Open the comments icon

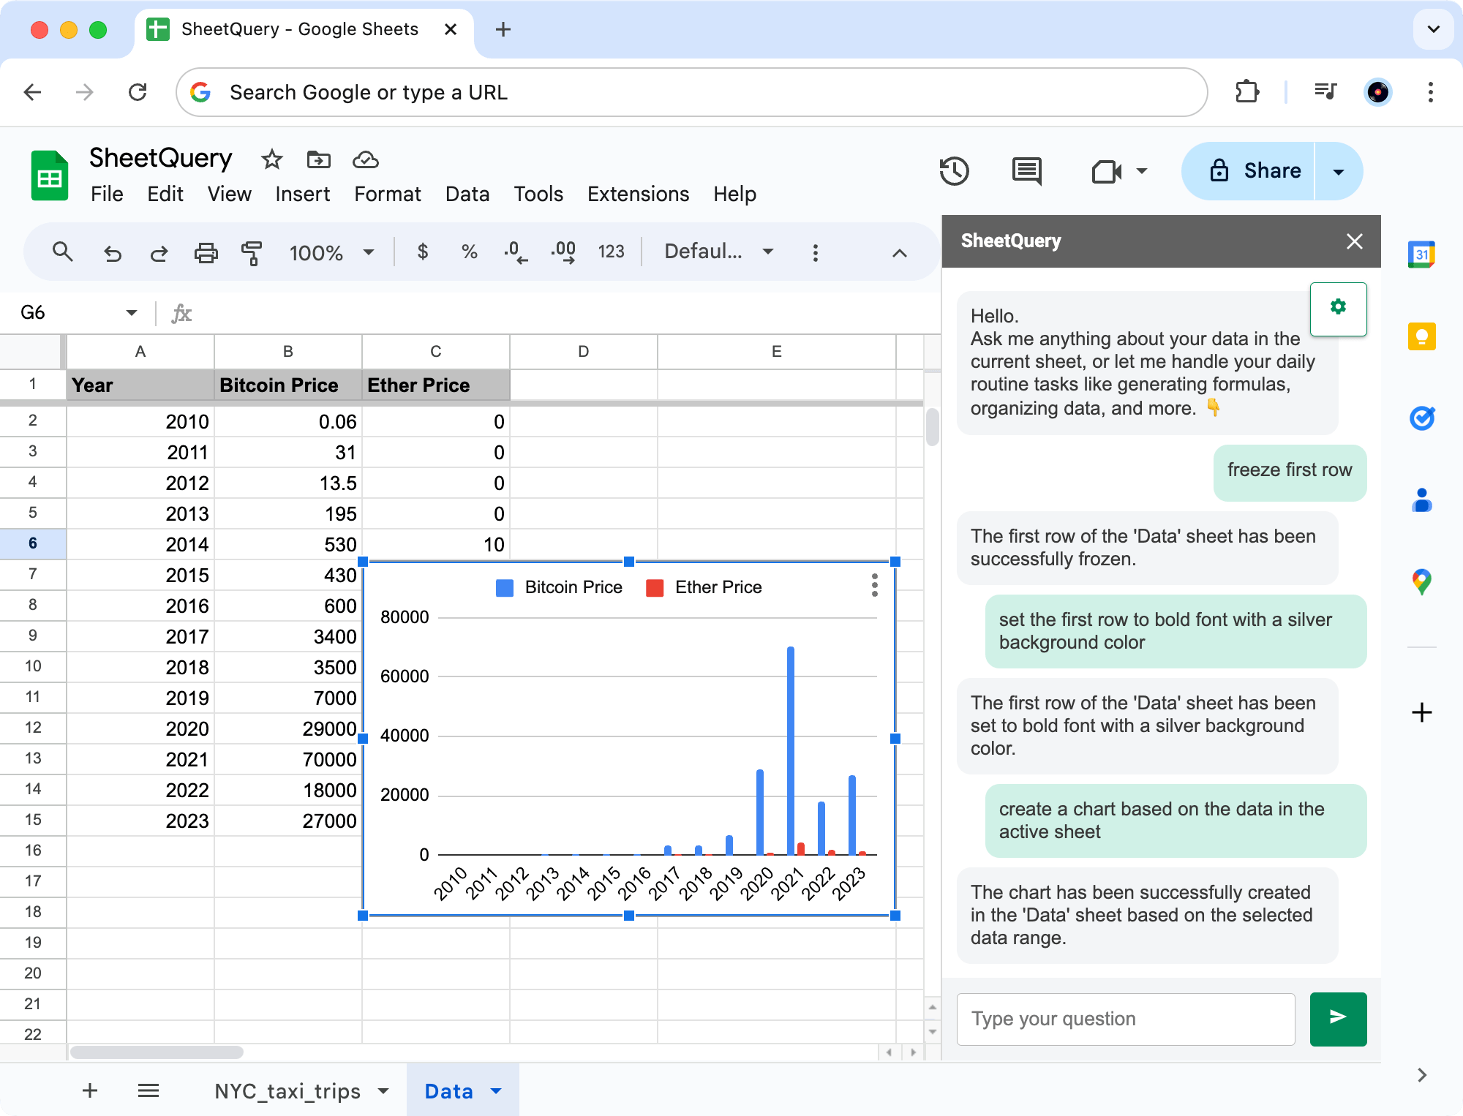pyautogui.click(x=1027, y=172)
